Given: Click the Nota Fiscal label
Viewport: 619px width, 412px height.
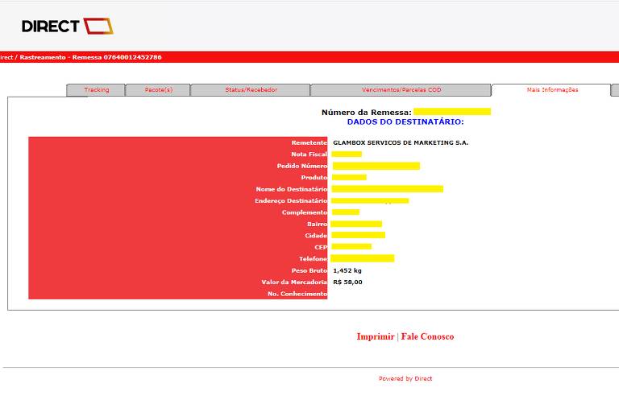Looking at the screenshot, I should 309,154.
